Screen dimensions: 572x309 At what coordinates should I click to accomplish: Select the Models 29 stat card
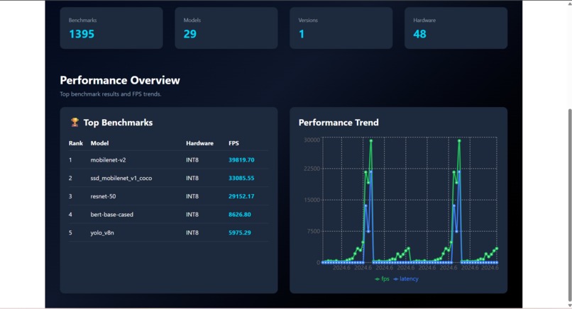pos(226,28)
